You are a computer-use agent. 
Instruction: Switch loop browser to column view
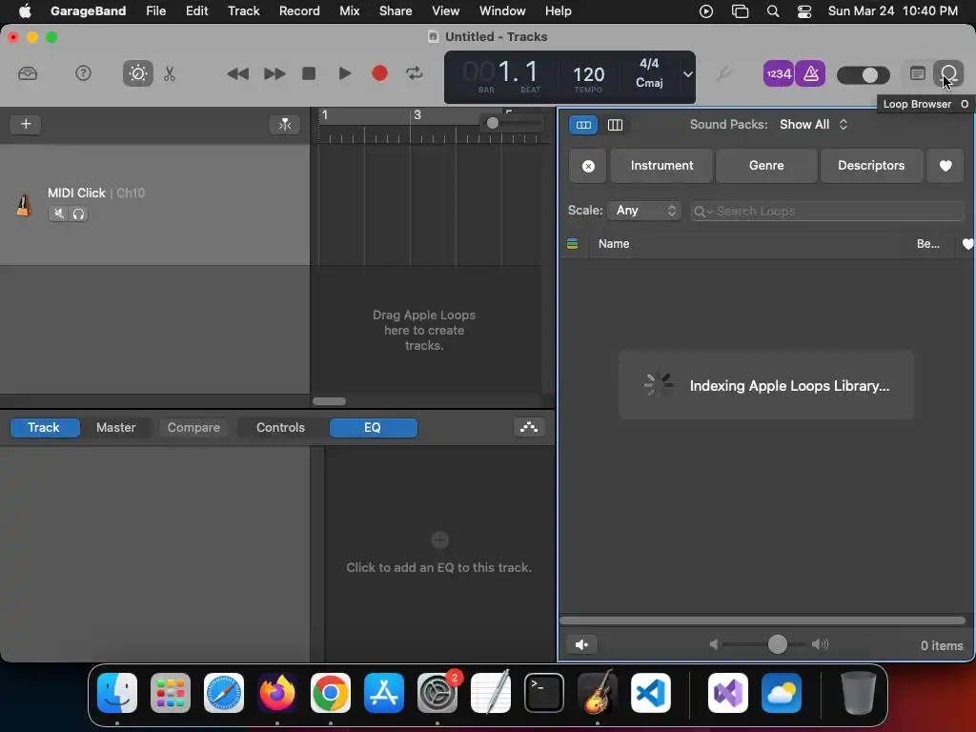(x=615, y=125)
